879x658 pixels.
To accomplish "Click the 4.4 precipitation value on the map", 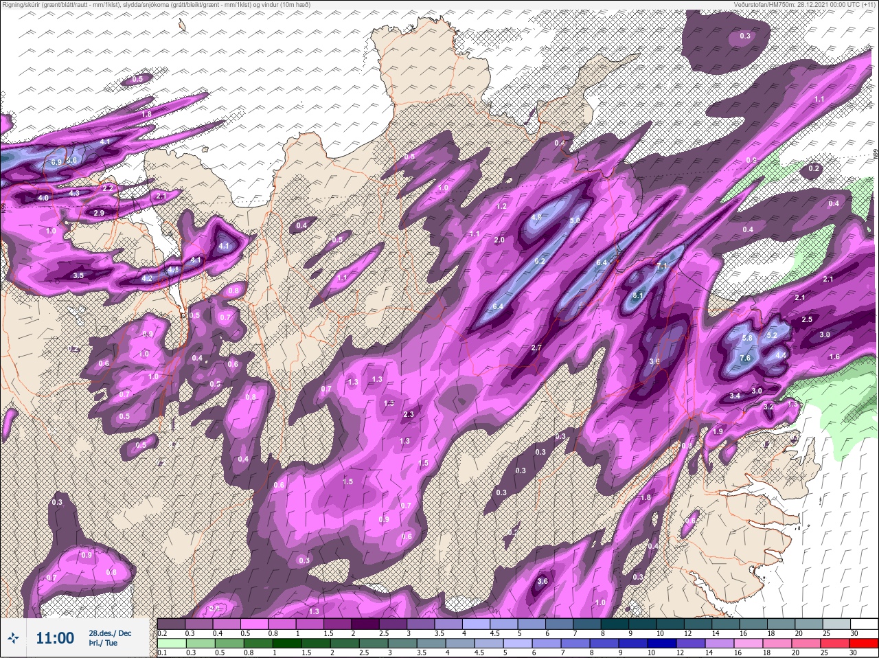I will pos(781,355).
